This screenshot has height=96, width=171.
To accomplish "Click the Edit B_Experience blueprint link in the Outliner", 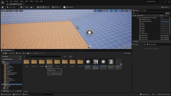I will (165, 21).
